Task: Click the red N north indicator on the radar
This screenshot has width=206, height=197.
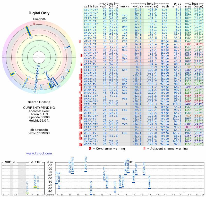Action: [x=33, y=24]
